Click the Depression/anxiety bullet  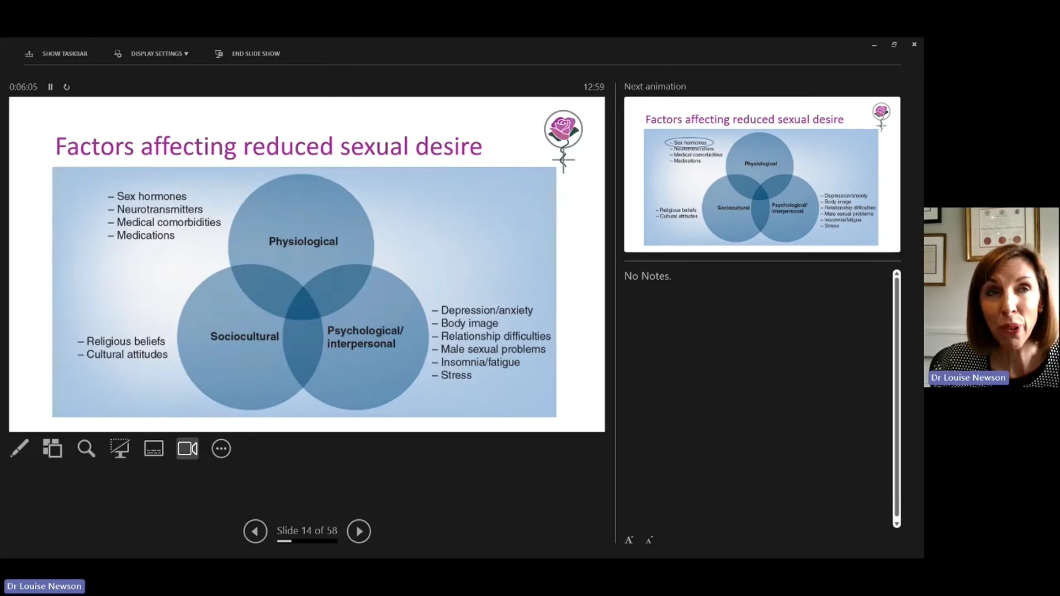[483, 310]
